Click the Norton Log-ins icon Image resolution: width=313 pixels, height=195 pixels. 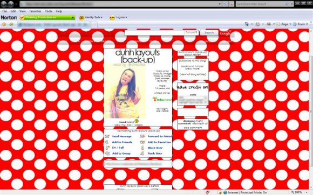[112, 18]
